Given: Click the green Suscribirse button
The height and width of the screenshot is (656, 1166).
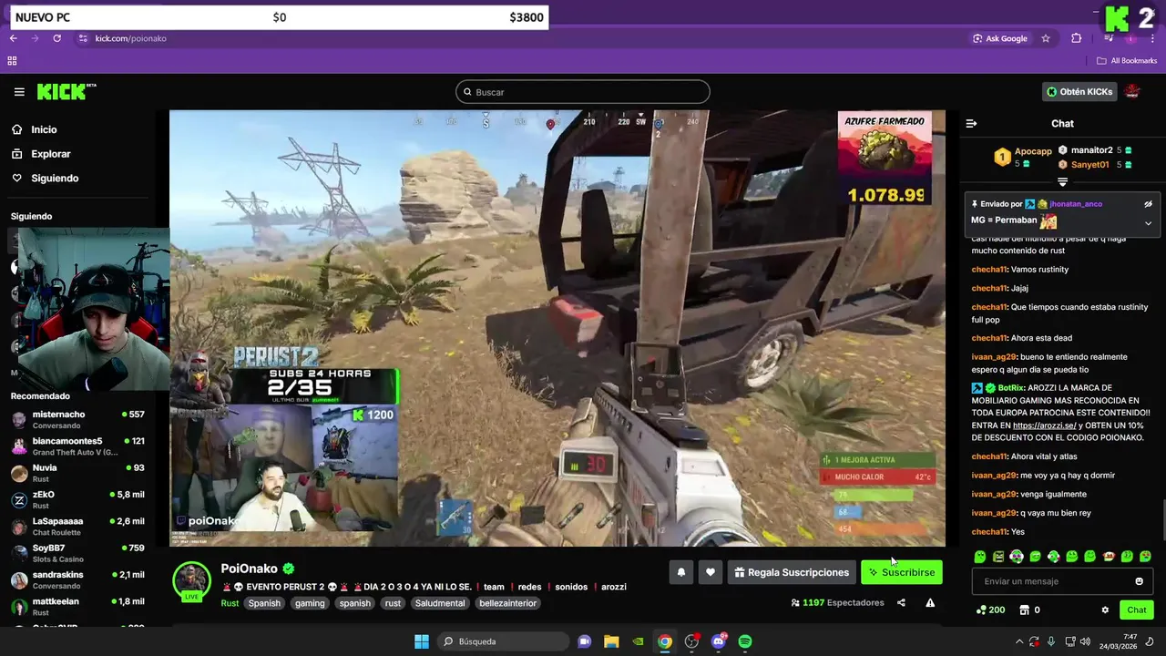Looking at the screenshot, I should [901, 572].
